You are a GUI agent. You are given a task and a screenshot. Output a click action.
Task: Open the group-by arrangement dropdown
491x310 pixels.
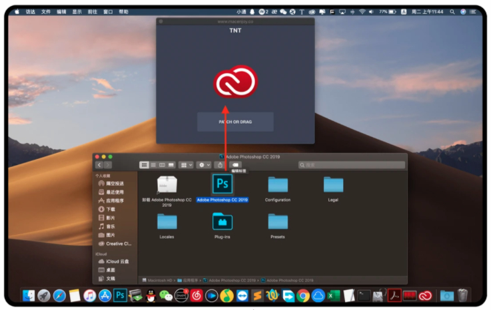pyautogui.click(x=187, y=164)
